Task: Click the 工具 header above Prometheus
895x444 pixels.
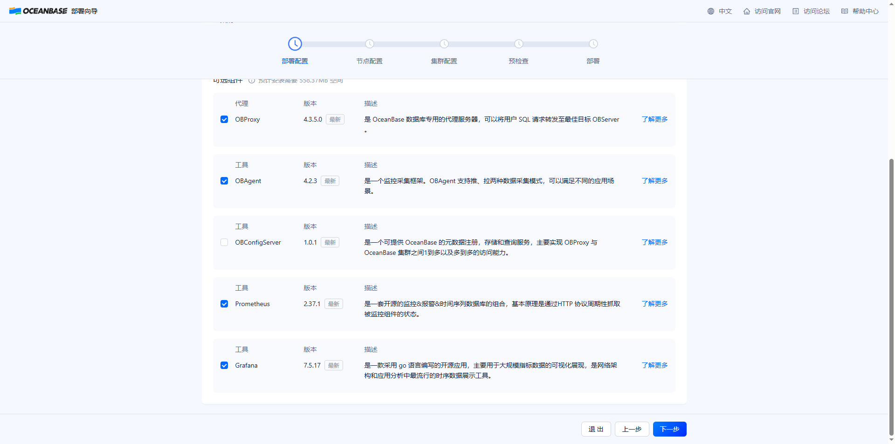Action: click(x=241, y=288)
